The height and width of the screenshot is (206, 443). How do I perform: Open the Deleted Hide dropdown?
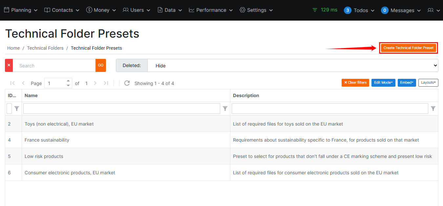click(293, 65)
